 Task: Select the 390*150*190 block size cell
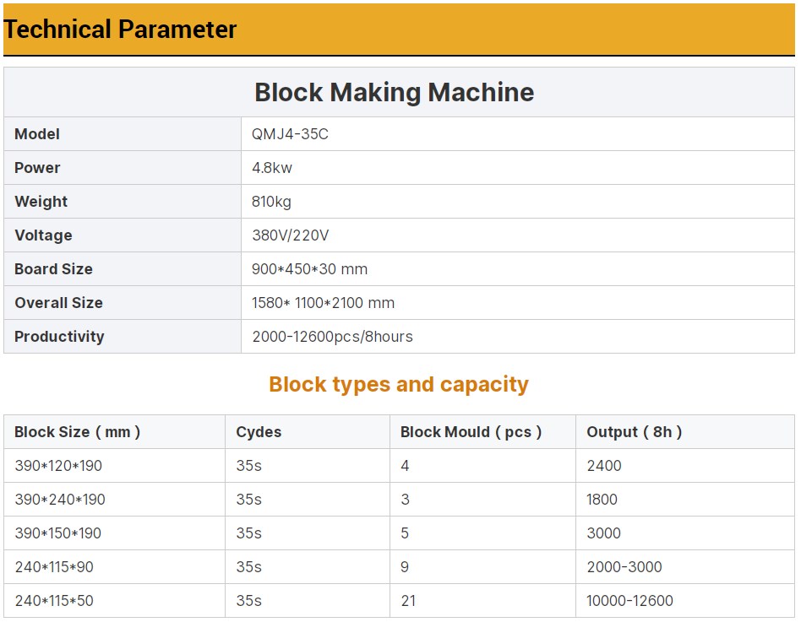tap(58, 533)
